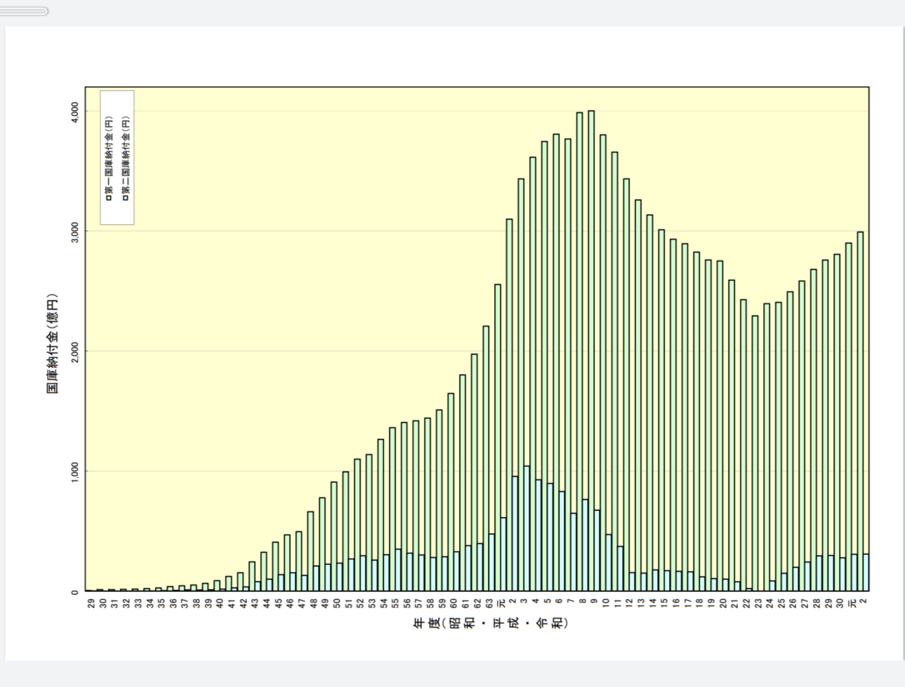Click the 0 axis tick label
Screen dimensions: 905x687
pyautogui.click(x=75, y=592)
